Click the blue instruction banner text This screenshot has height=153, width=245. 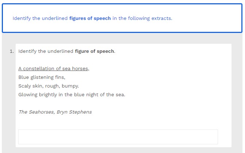pos(92,18)
